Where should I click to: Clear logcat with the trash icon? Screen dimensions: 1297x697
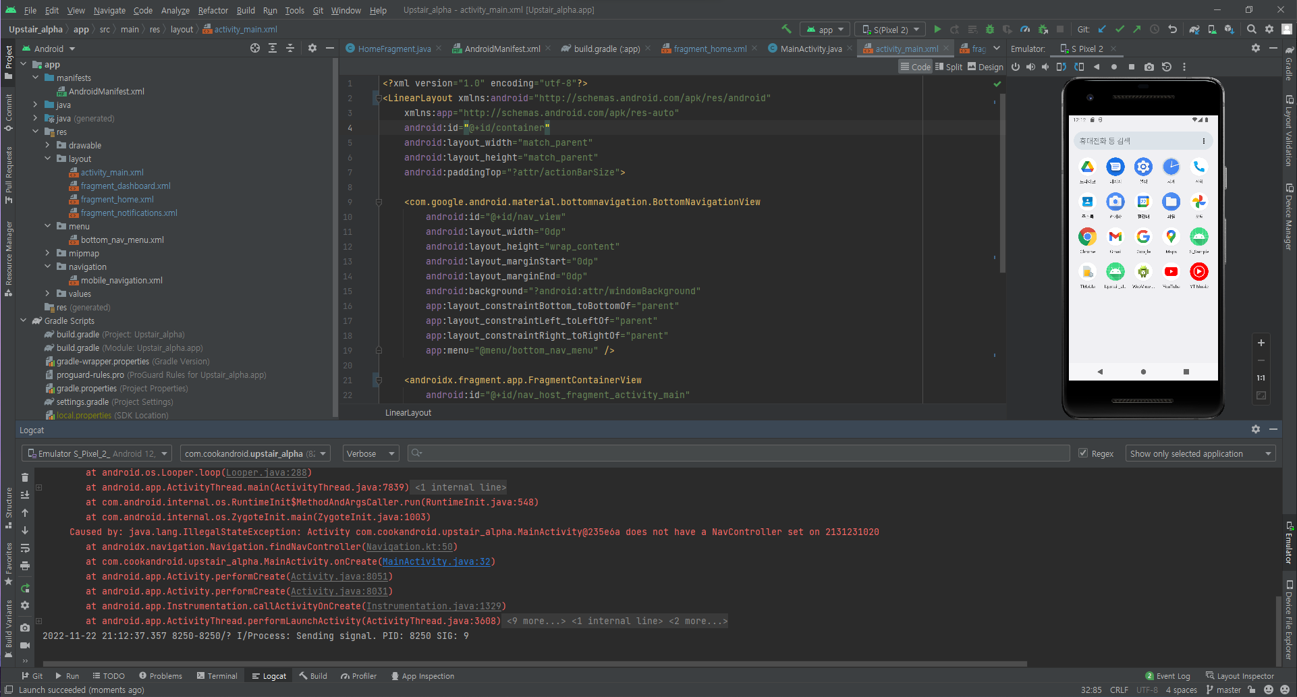(x=25, y=477)
